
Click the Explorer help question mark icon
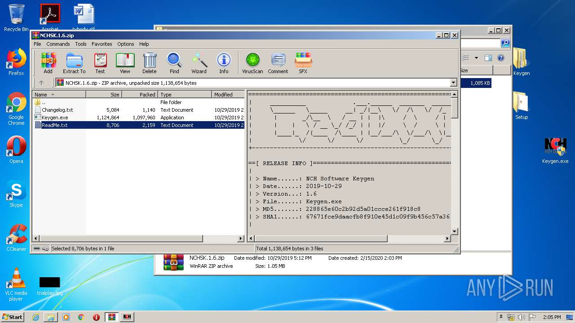coord(501,58)
